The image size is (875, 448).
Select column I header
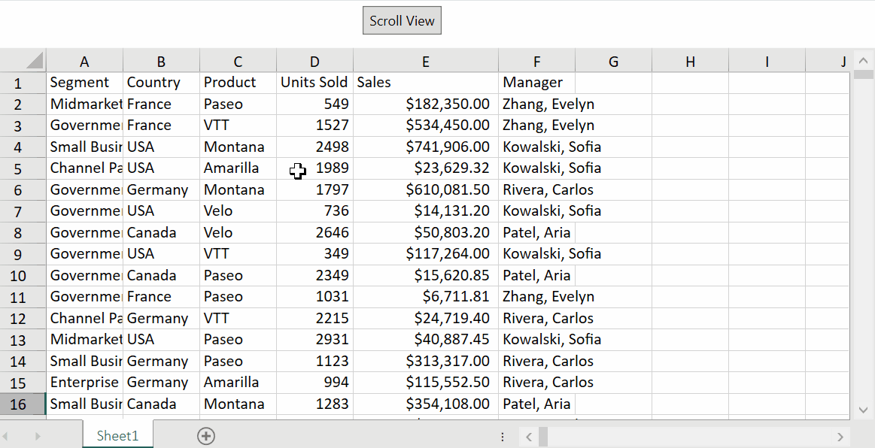point(767,62)
